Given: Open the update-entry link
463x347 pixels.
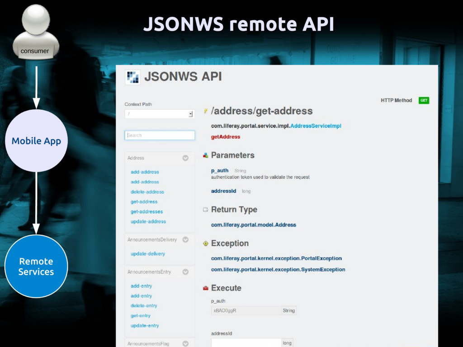Looking at the screenshot, I should point(145,326).
